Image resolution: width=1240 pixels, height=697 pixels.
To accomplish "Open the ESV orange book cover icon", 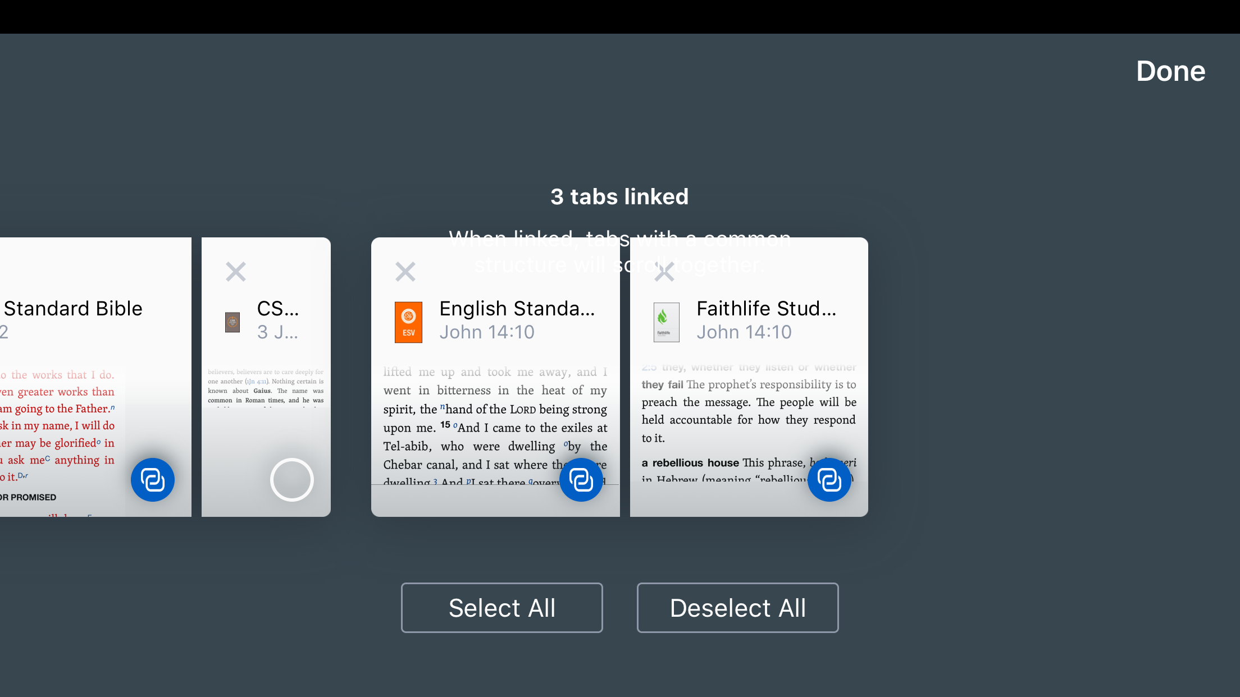I will coord(408,322).
